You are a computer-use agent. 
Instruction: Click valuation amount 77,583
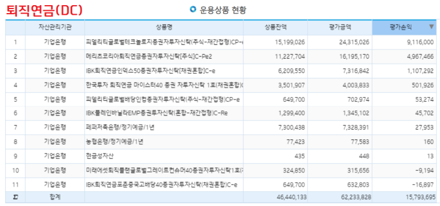[x=359, y=142]
